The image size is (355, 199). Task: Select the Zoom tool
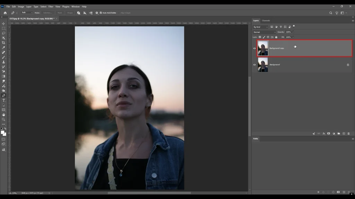click(x=3, y=120)
